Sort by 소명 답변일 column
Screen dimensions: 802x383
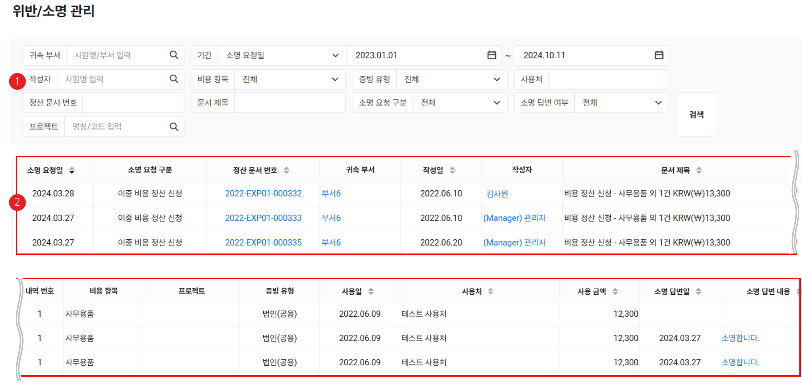pyautogui.click(x=698, y=291)
